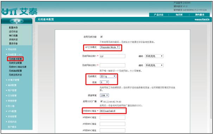This screenshot has width=213, height=134.
Task: Click the MAC field containing 0022aab3a5c8
Action: 112,111
